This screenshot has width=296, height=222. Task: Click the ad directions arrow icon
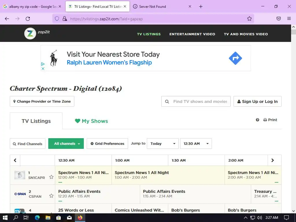click(x=235, y=58)
